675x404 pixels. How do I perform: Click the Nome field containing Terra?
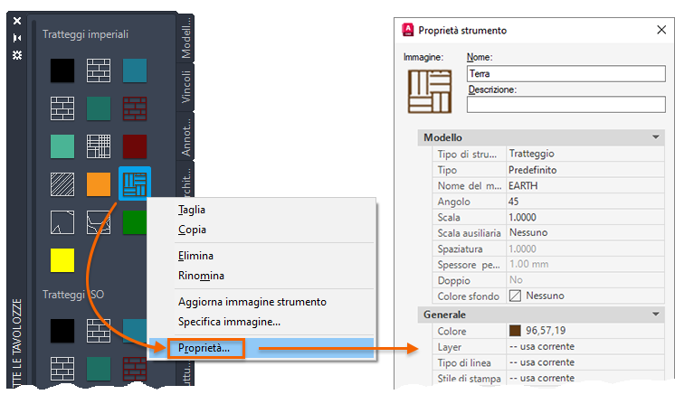click(566, 73)
